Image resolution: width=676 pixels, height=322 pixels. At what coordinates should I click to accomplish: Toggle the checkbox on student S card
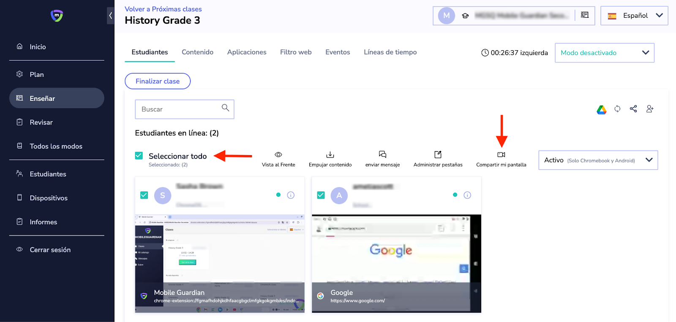[x=144, y=195]
